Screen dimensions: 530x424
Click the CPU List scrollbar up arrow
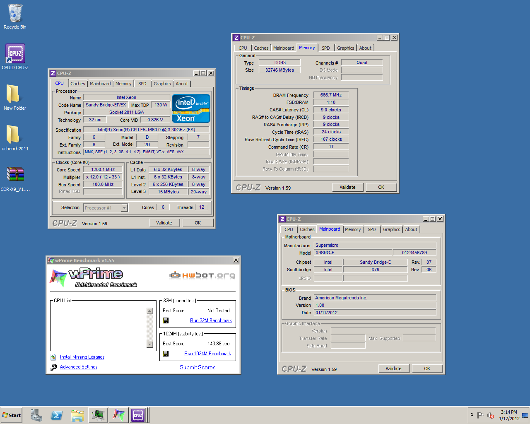point(150,311)
